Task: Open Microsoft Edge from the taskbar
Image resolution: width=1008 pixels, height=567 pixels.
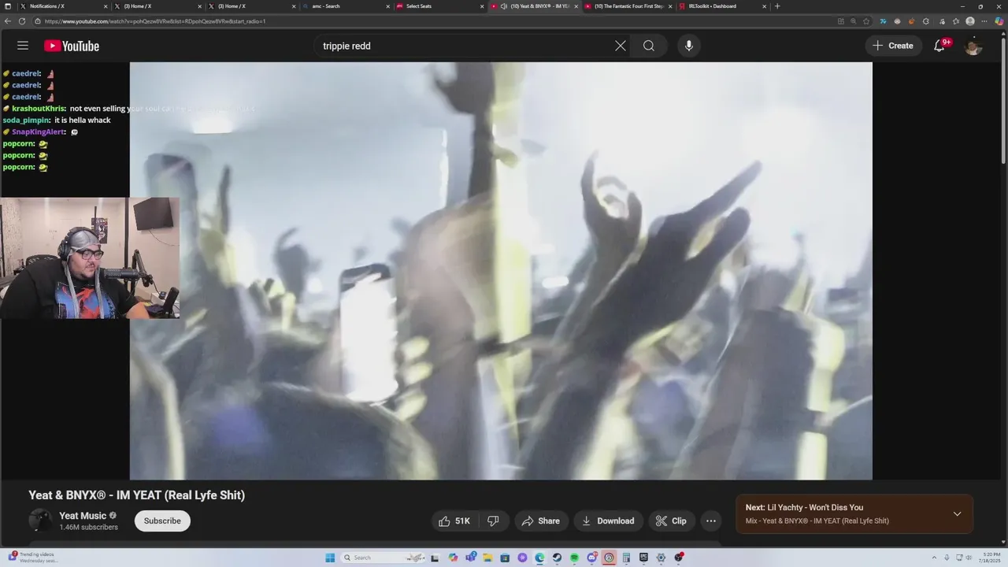Action: (x=539, y=558)
